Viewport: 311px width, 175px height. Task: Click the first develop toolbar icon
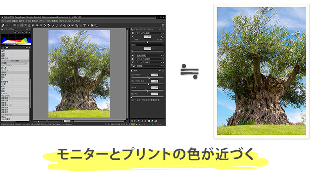(x=3, y=25)
